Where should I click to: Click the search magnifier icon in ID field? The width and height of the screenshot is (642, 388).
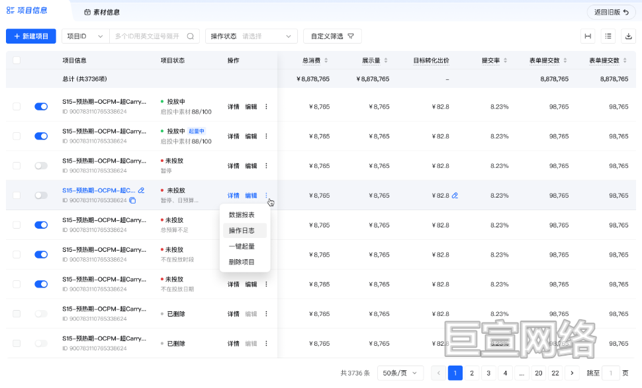(191, 36)
